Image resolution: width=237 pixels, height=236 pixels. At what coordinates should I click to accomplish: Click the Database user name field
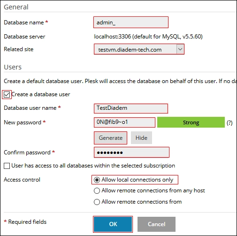pos(131,108)
